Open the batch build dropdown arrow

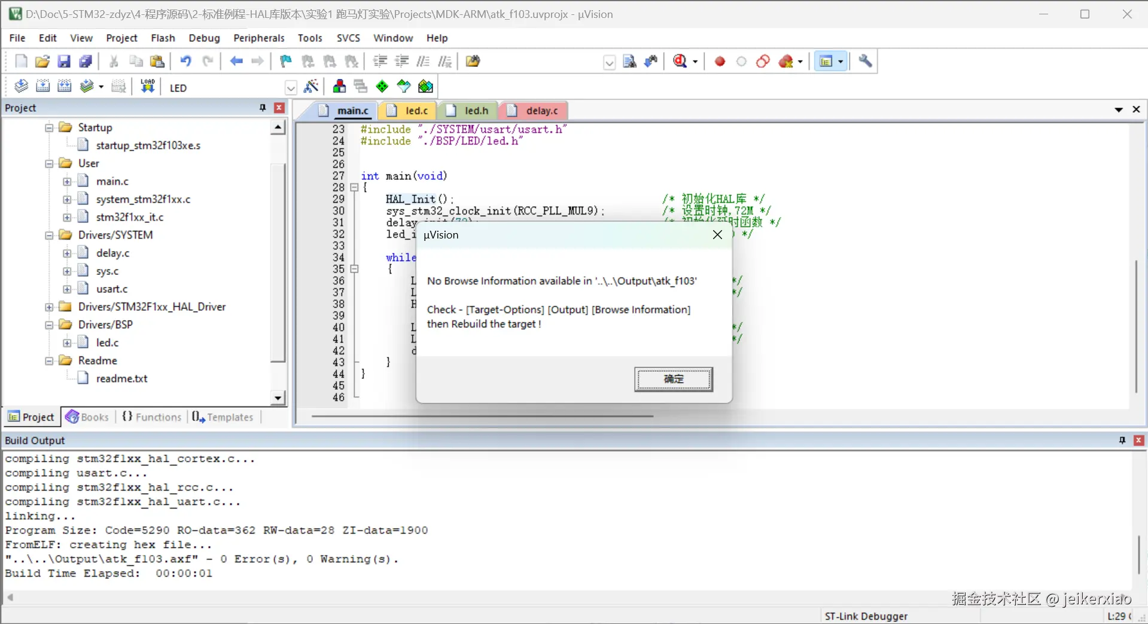(x=101, y=87)
